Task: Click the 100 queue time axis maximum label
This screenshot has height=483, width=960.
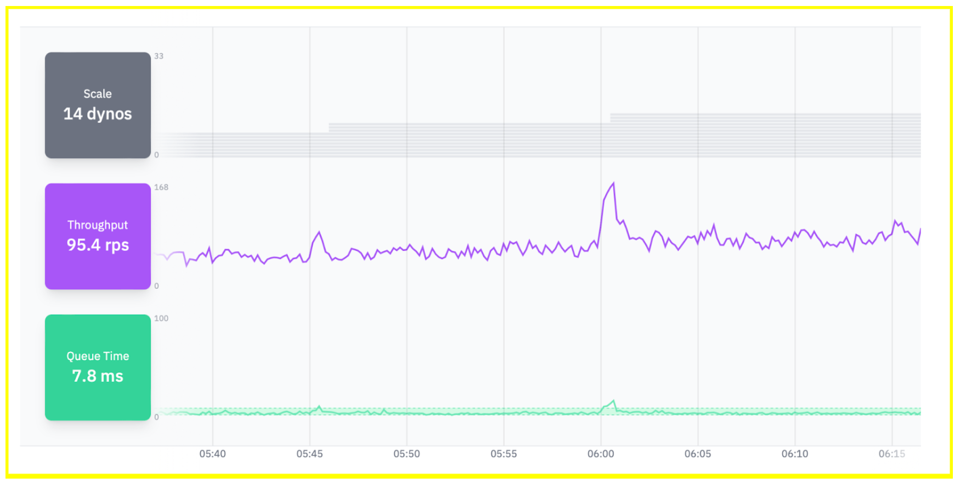Action: [x=161, y=318]
